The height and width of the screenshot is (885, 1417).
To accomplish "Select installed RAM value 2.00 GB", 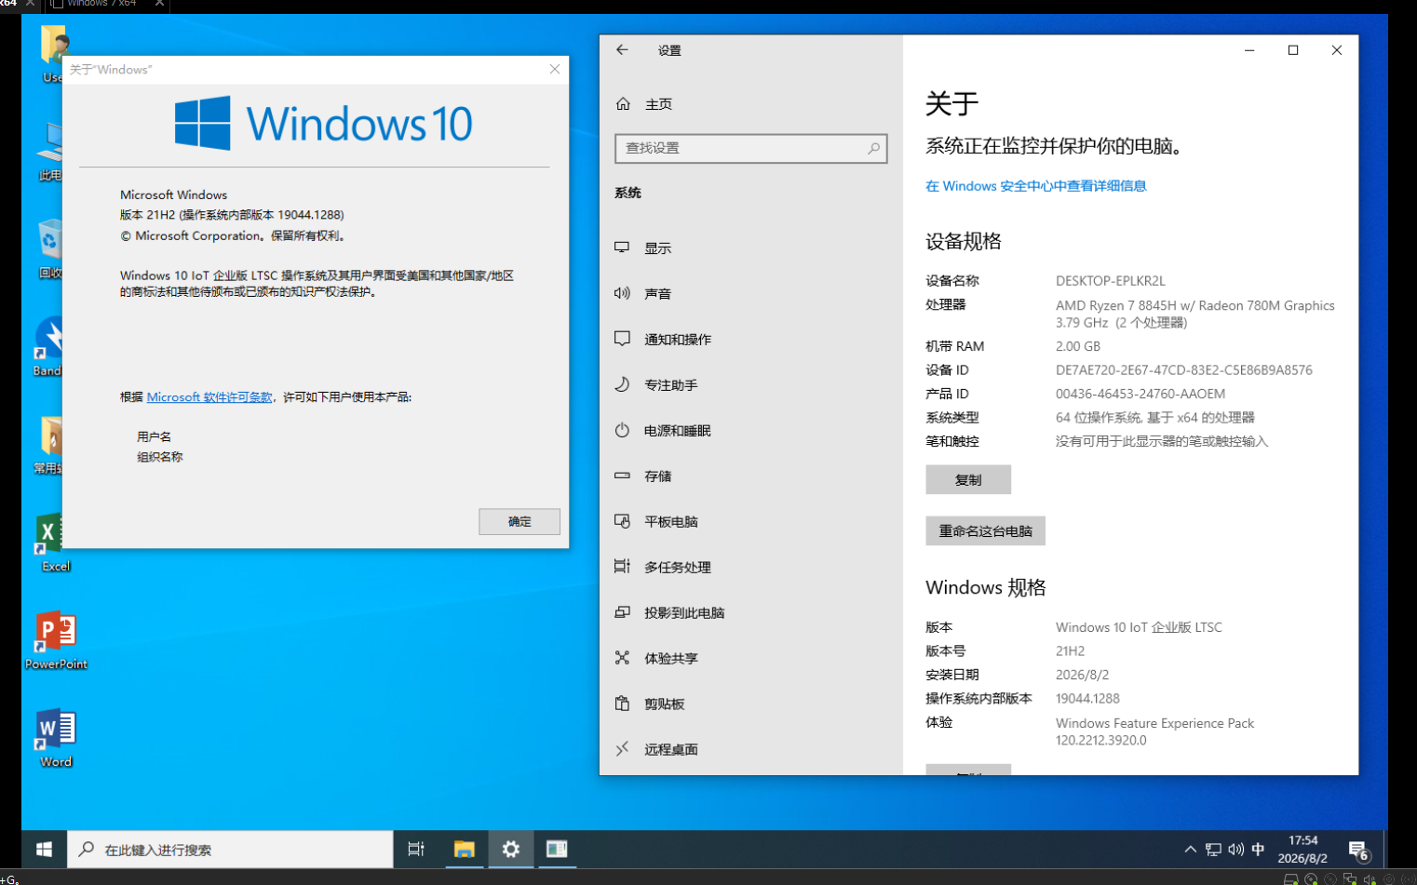I will click(x=1078, y=346).
